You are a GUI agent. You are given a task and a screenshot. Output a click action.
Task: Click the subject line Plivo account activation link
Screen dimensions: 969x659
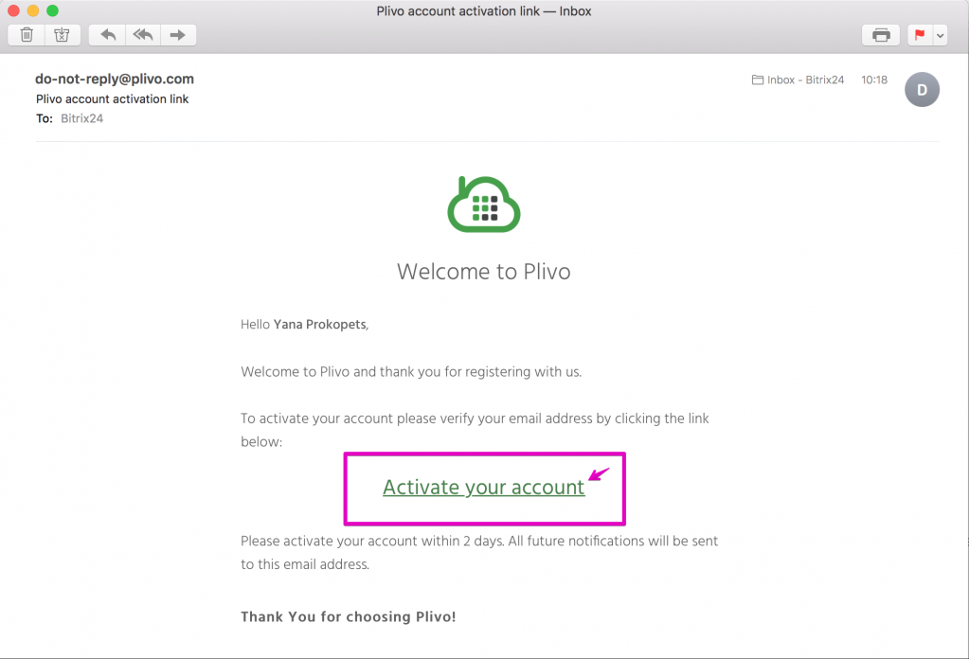112,98
